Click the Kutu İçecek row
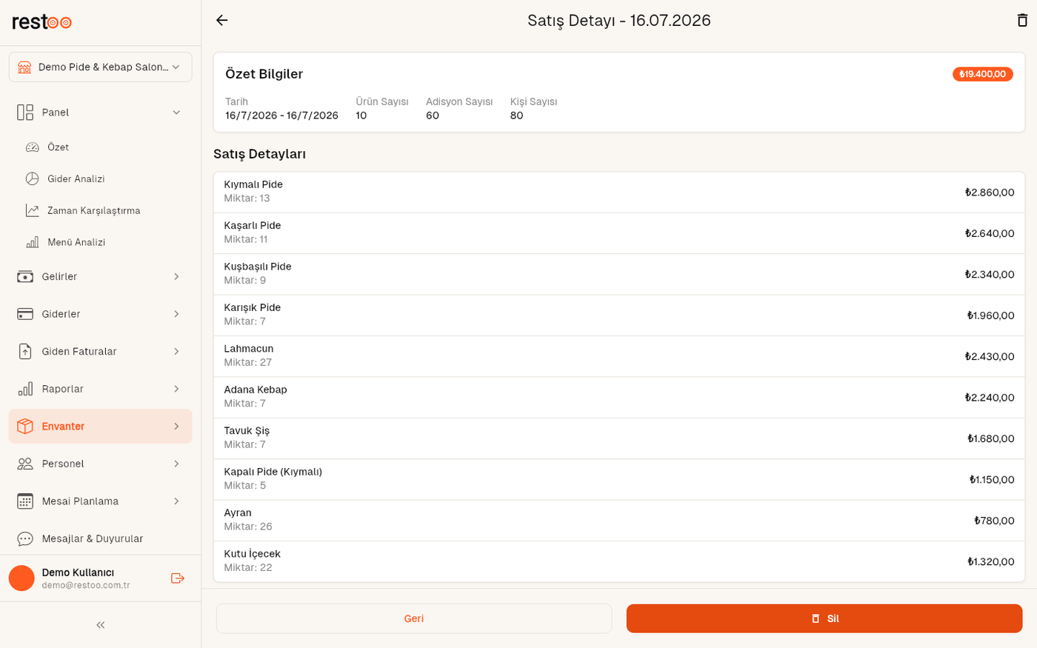The width and height of the screenshot is (1037, 648). pos(619,561)
